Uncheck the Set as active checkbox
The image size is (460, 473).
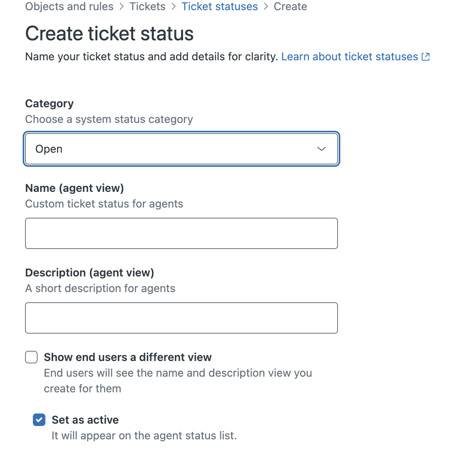click(x=39, y=420)
